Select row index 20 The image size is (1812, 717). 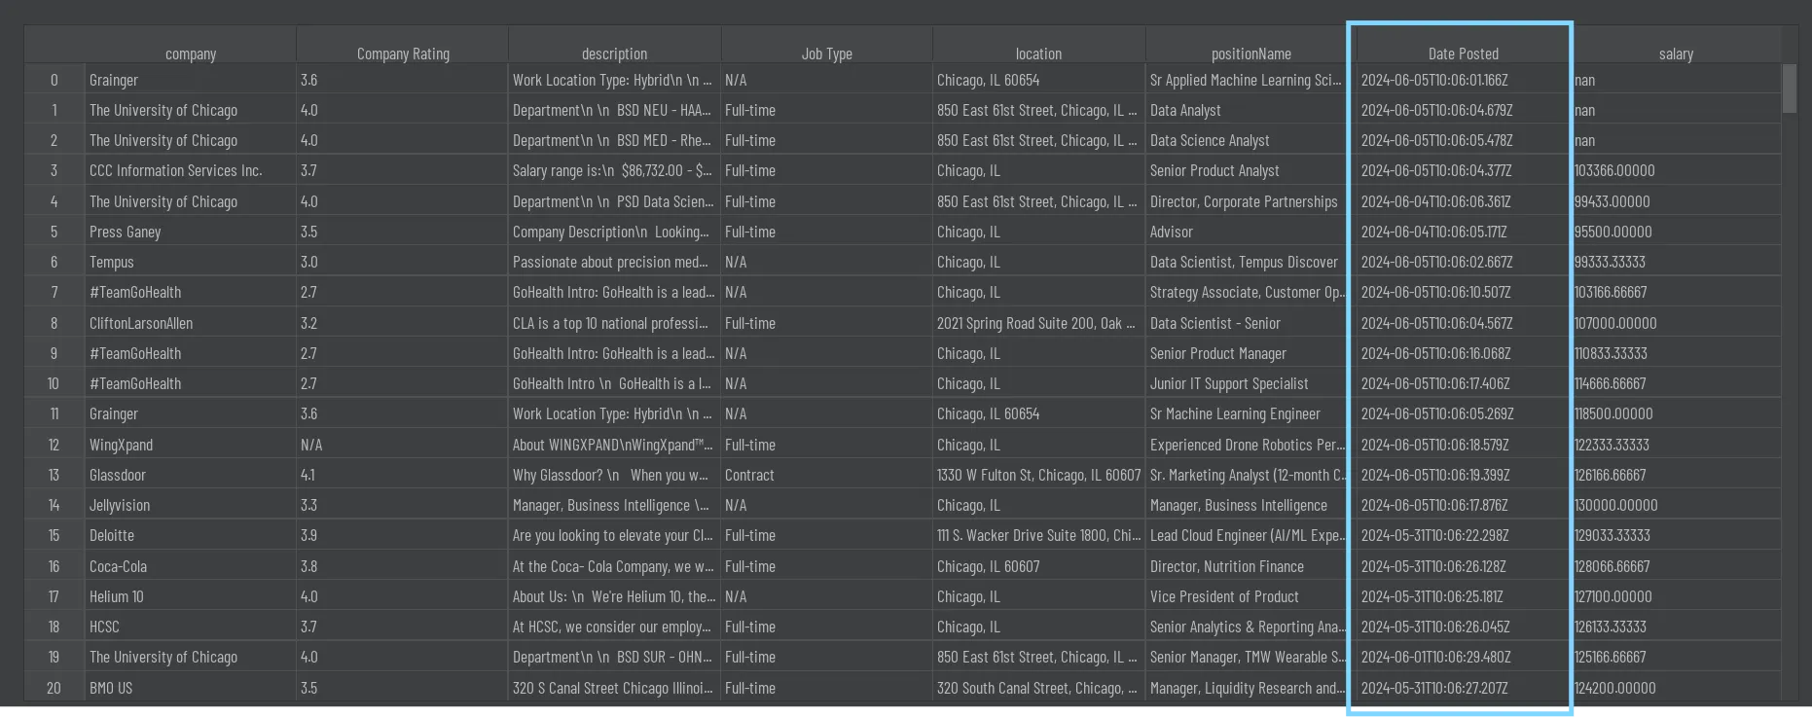54,688
